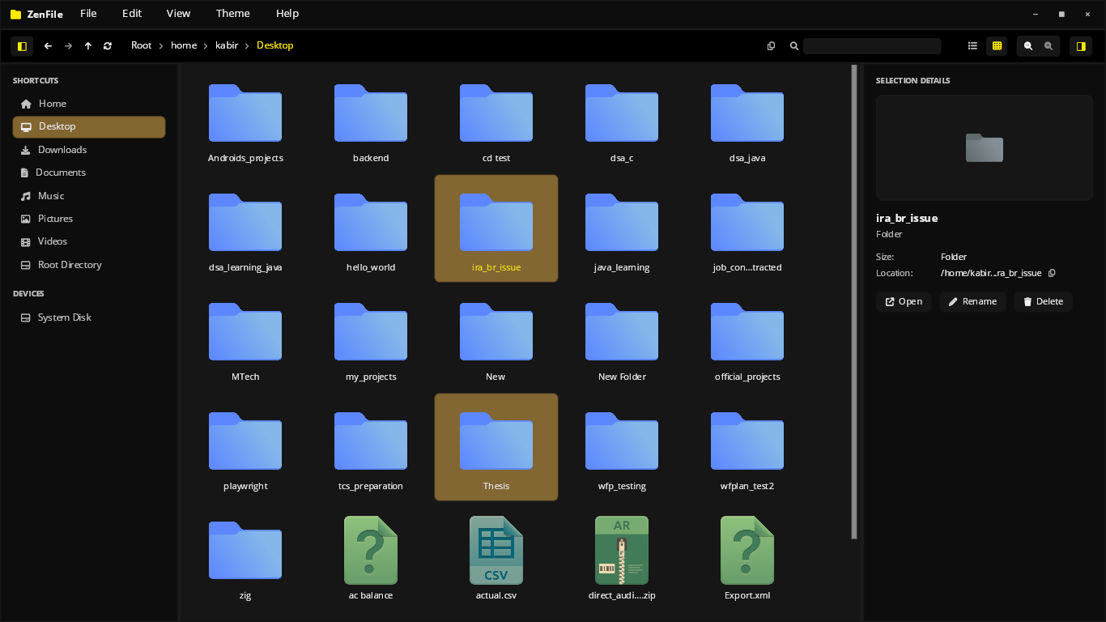1106x622 pixels.
Task: Select the ira_br_issue folder
Action: (x=496, y=229)
